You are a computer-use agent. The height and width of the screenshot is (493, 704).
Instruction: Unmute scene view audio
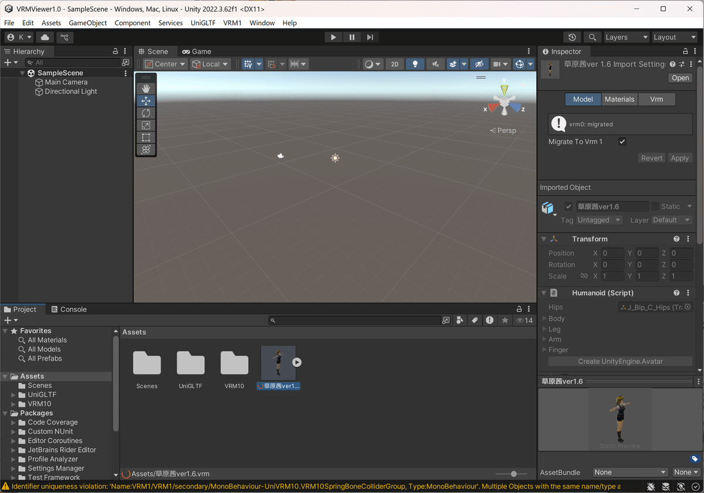(436, 63)
